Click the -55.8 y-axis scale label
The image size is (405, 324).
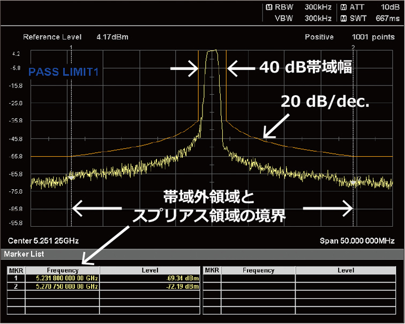(16, 157)
